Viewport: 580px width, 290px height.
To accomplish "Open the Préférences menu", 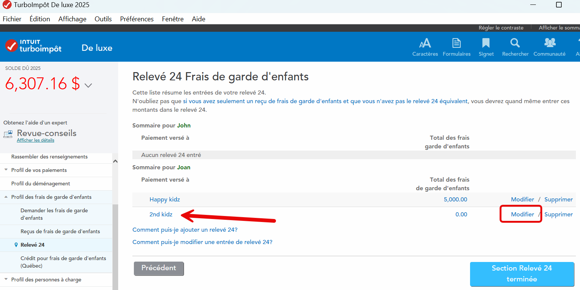I will point(137,19).
